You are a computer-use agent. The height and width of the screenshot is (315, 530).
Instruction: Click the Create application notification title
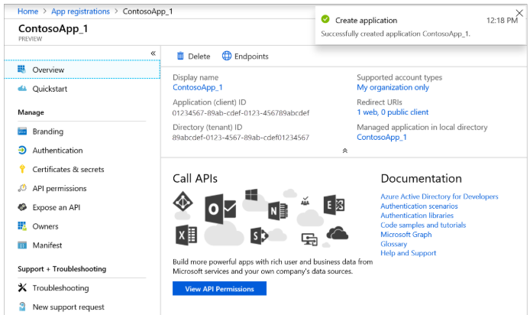pyautogui.click(x=366, y=21)
